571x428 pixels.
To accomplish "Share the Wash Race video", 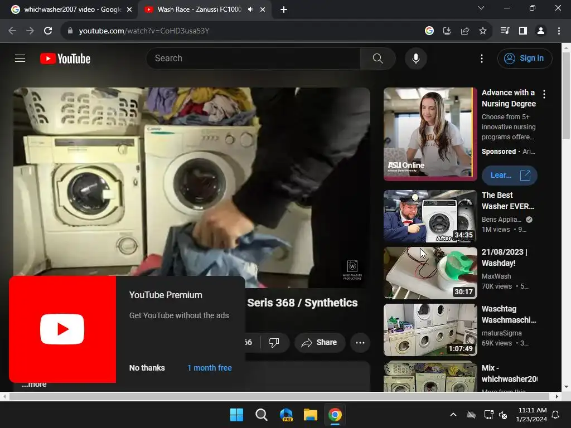I will [320, 342].
